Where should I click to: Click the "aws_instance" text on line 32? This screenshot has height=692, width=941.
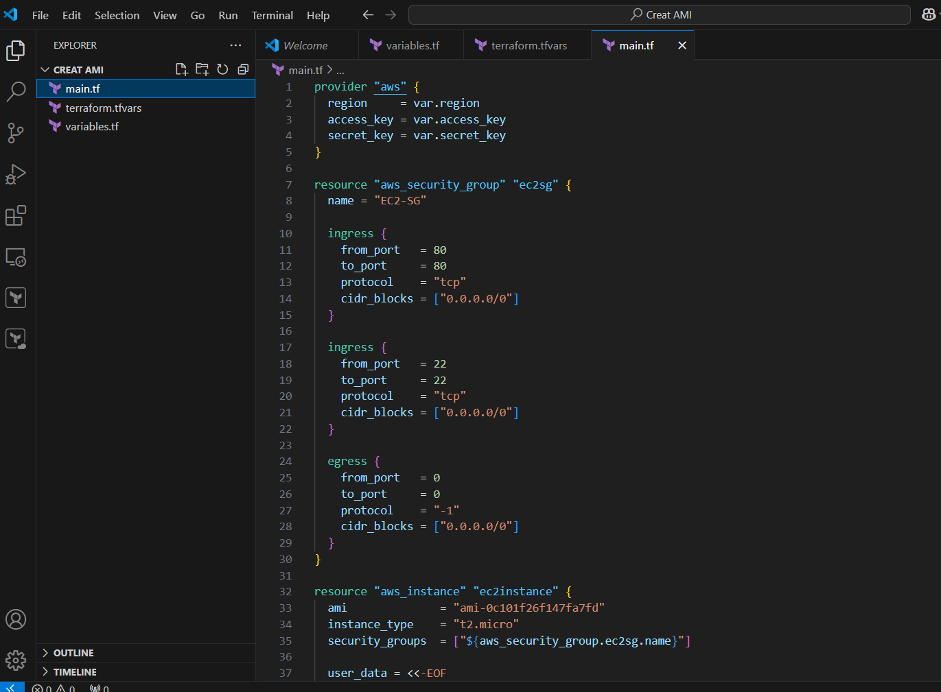(x=420, y=591)
